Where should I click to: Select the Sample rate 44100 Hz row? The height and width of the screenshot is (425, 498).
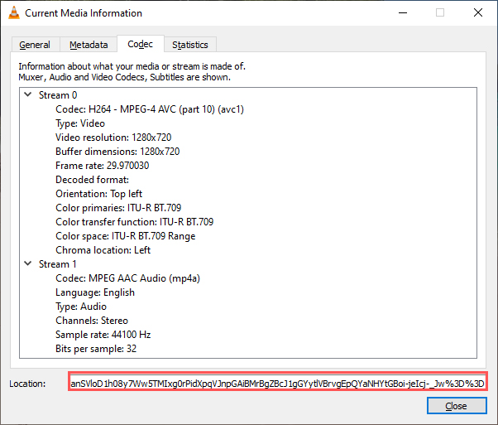click(x=103, y=335)
